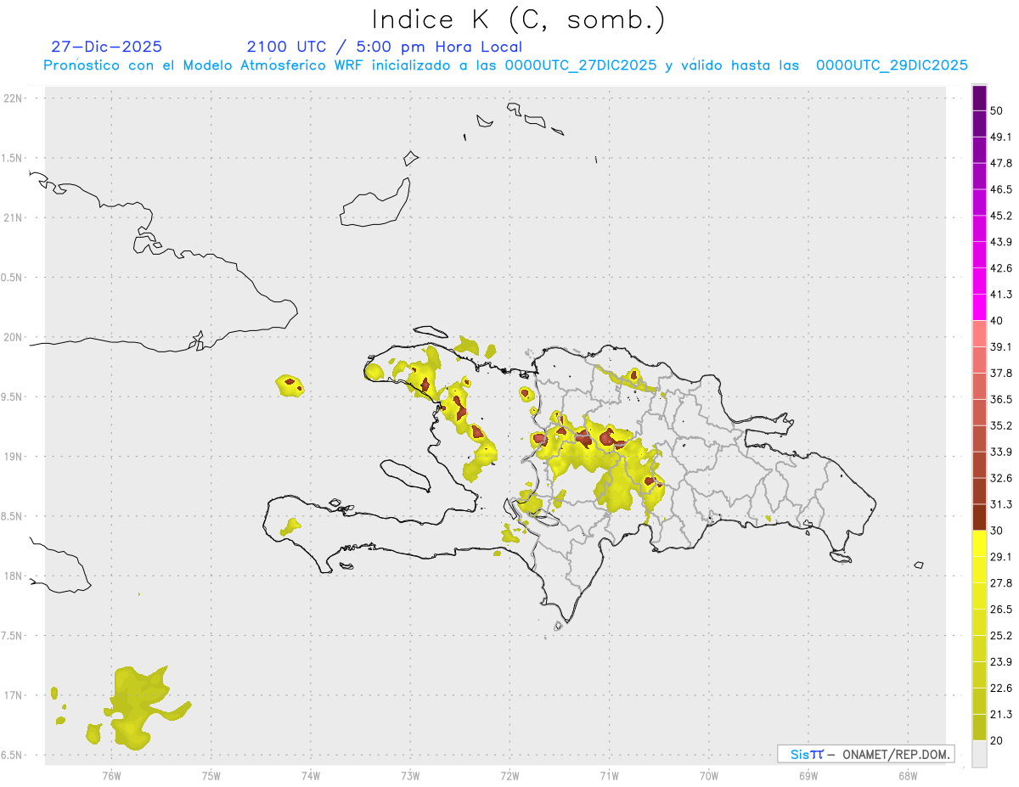Click the "26.5" value on the color scale
Viewport: 1019px width, 787px height.
(1001, 610)
